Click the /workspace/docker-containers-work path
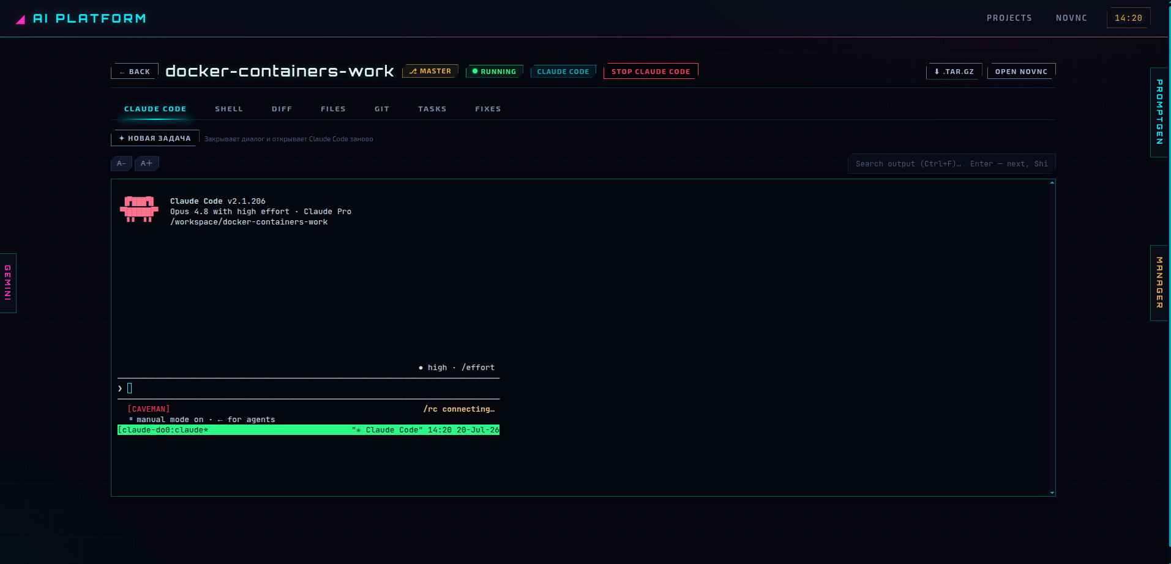The image size is (1171, 564). tap(249, 222)
